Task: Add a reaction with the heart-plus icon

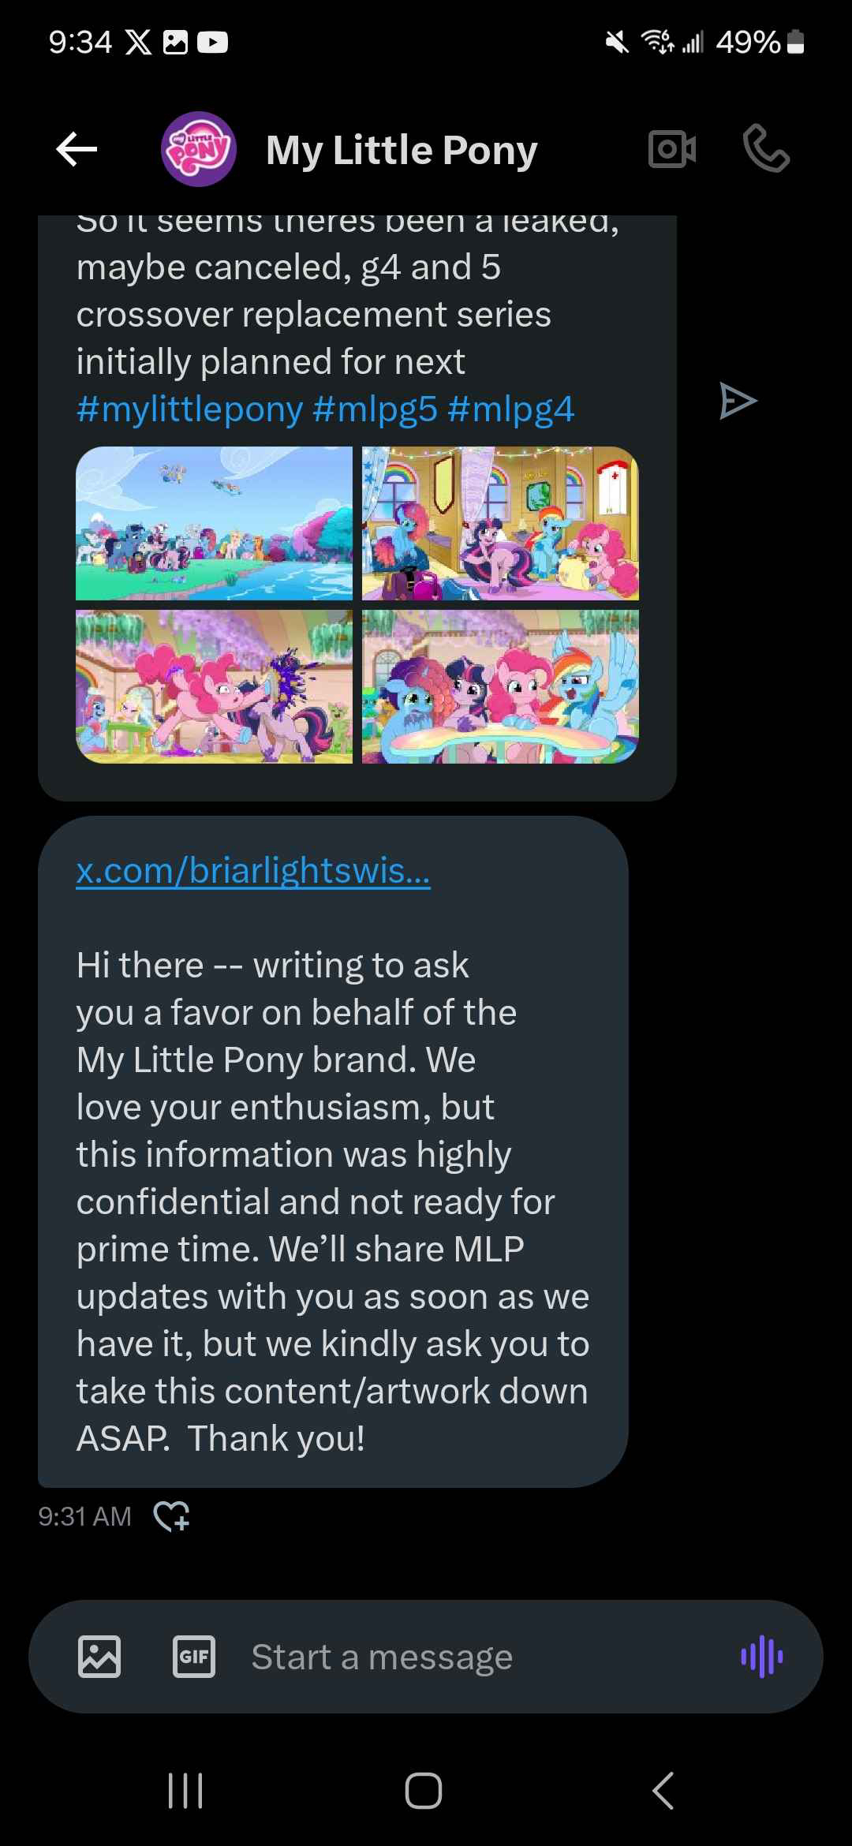Action: 172,1515
